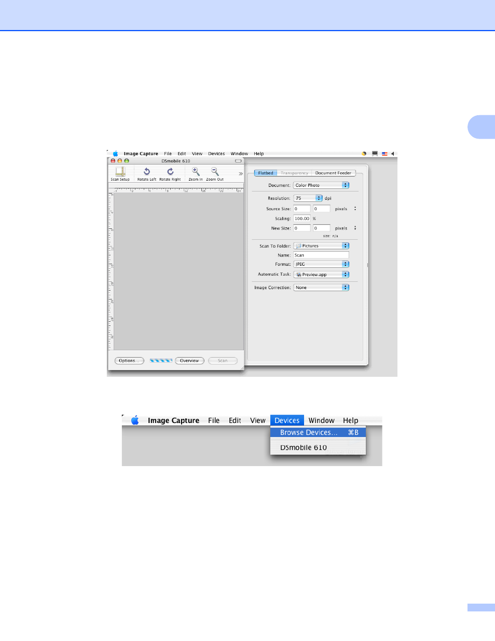Show hidden toolbar items via double chevron

tap(241, 173)
